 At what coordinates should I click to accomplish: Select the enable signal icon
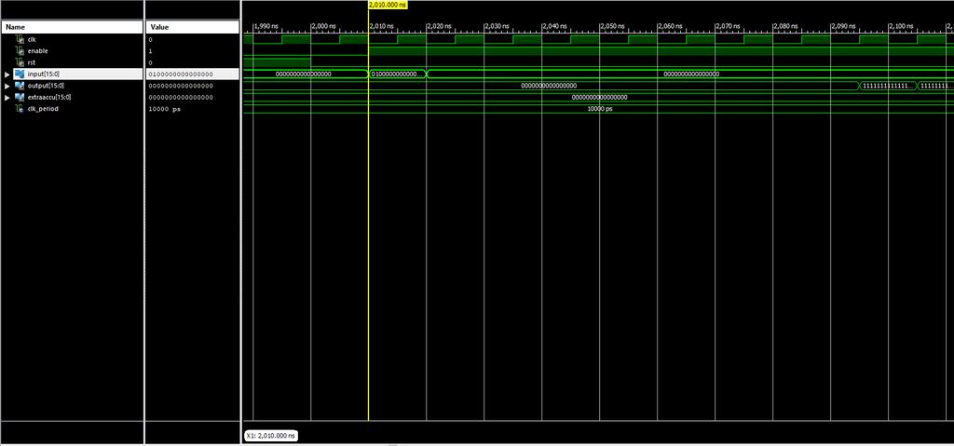20,51
